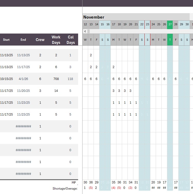Select the crew value 3 cell
This screenshot has width=193, height=194.
tap(40, 91)
